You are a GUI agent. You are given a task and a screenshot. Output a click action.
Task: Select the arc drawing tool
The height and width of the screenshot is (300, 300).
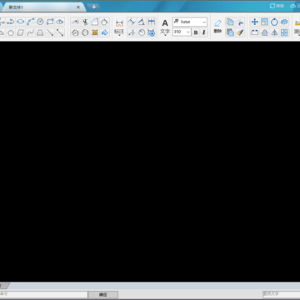[10, 22]
